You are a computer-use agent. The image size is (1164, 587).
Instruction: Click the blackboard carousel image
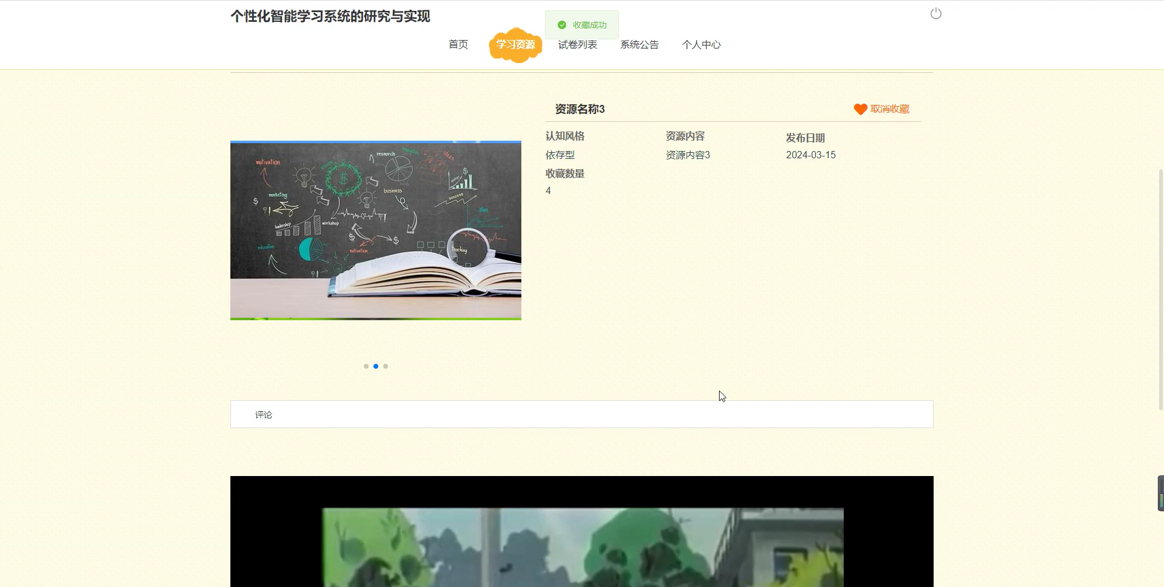click(375, 230)
